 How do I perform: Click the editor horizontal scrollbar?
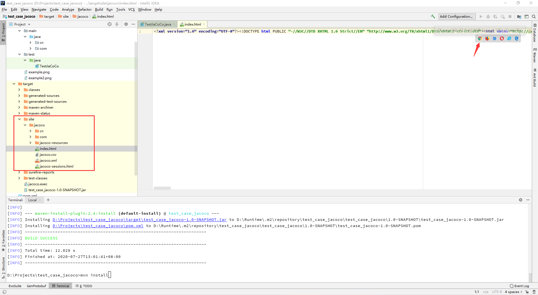point(162,188)
